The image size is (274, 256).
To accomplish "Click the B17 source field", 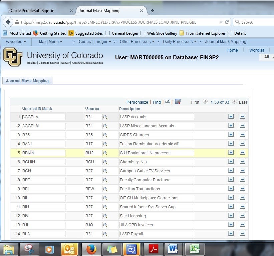I will tap(93, 144).
